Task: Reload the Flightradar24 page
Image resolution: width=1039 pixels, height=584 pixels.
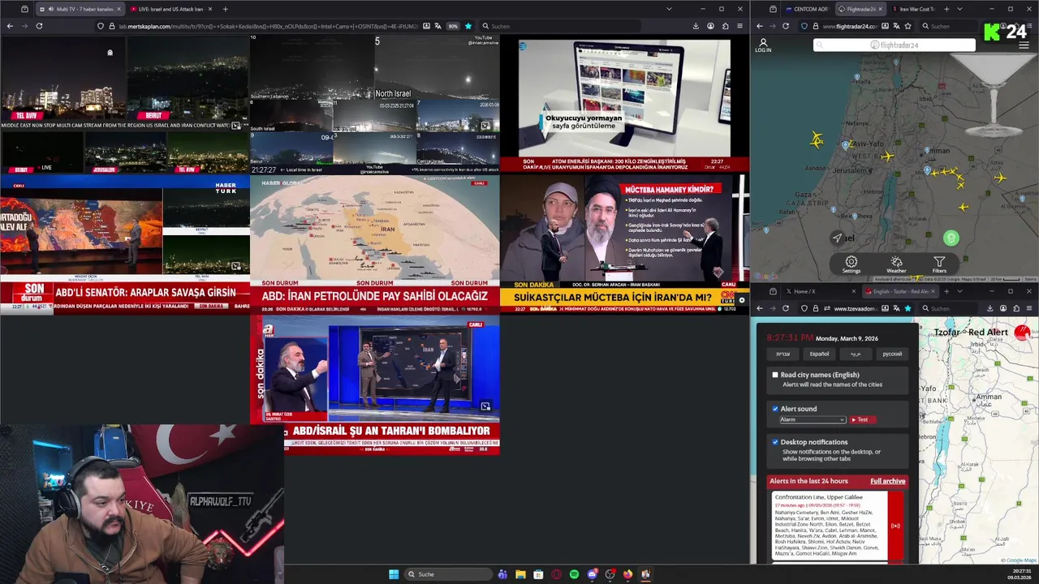Action: pos(785,26)
